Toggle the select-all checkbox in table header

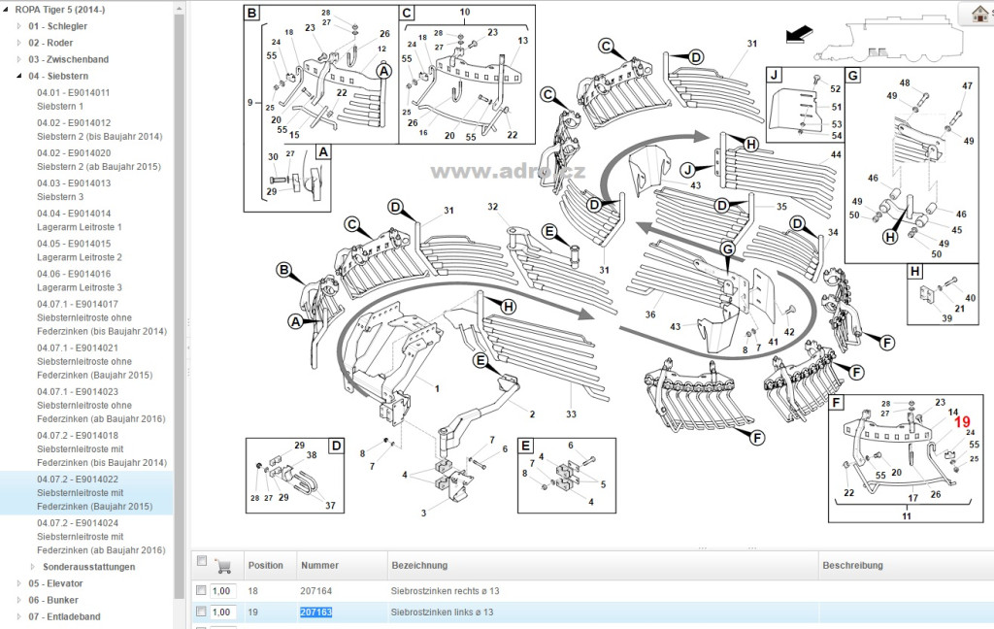(202, 560)
